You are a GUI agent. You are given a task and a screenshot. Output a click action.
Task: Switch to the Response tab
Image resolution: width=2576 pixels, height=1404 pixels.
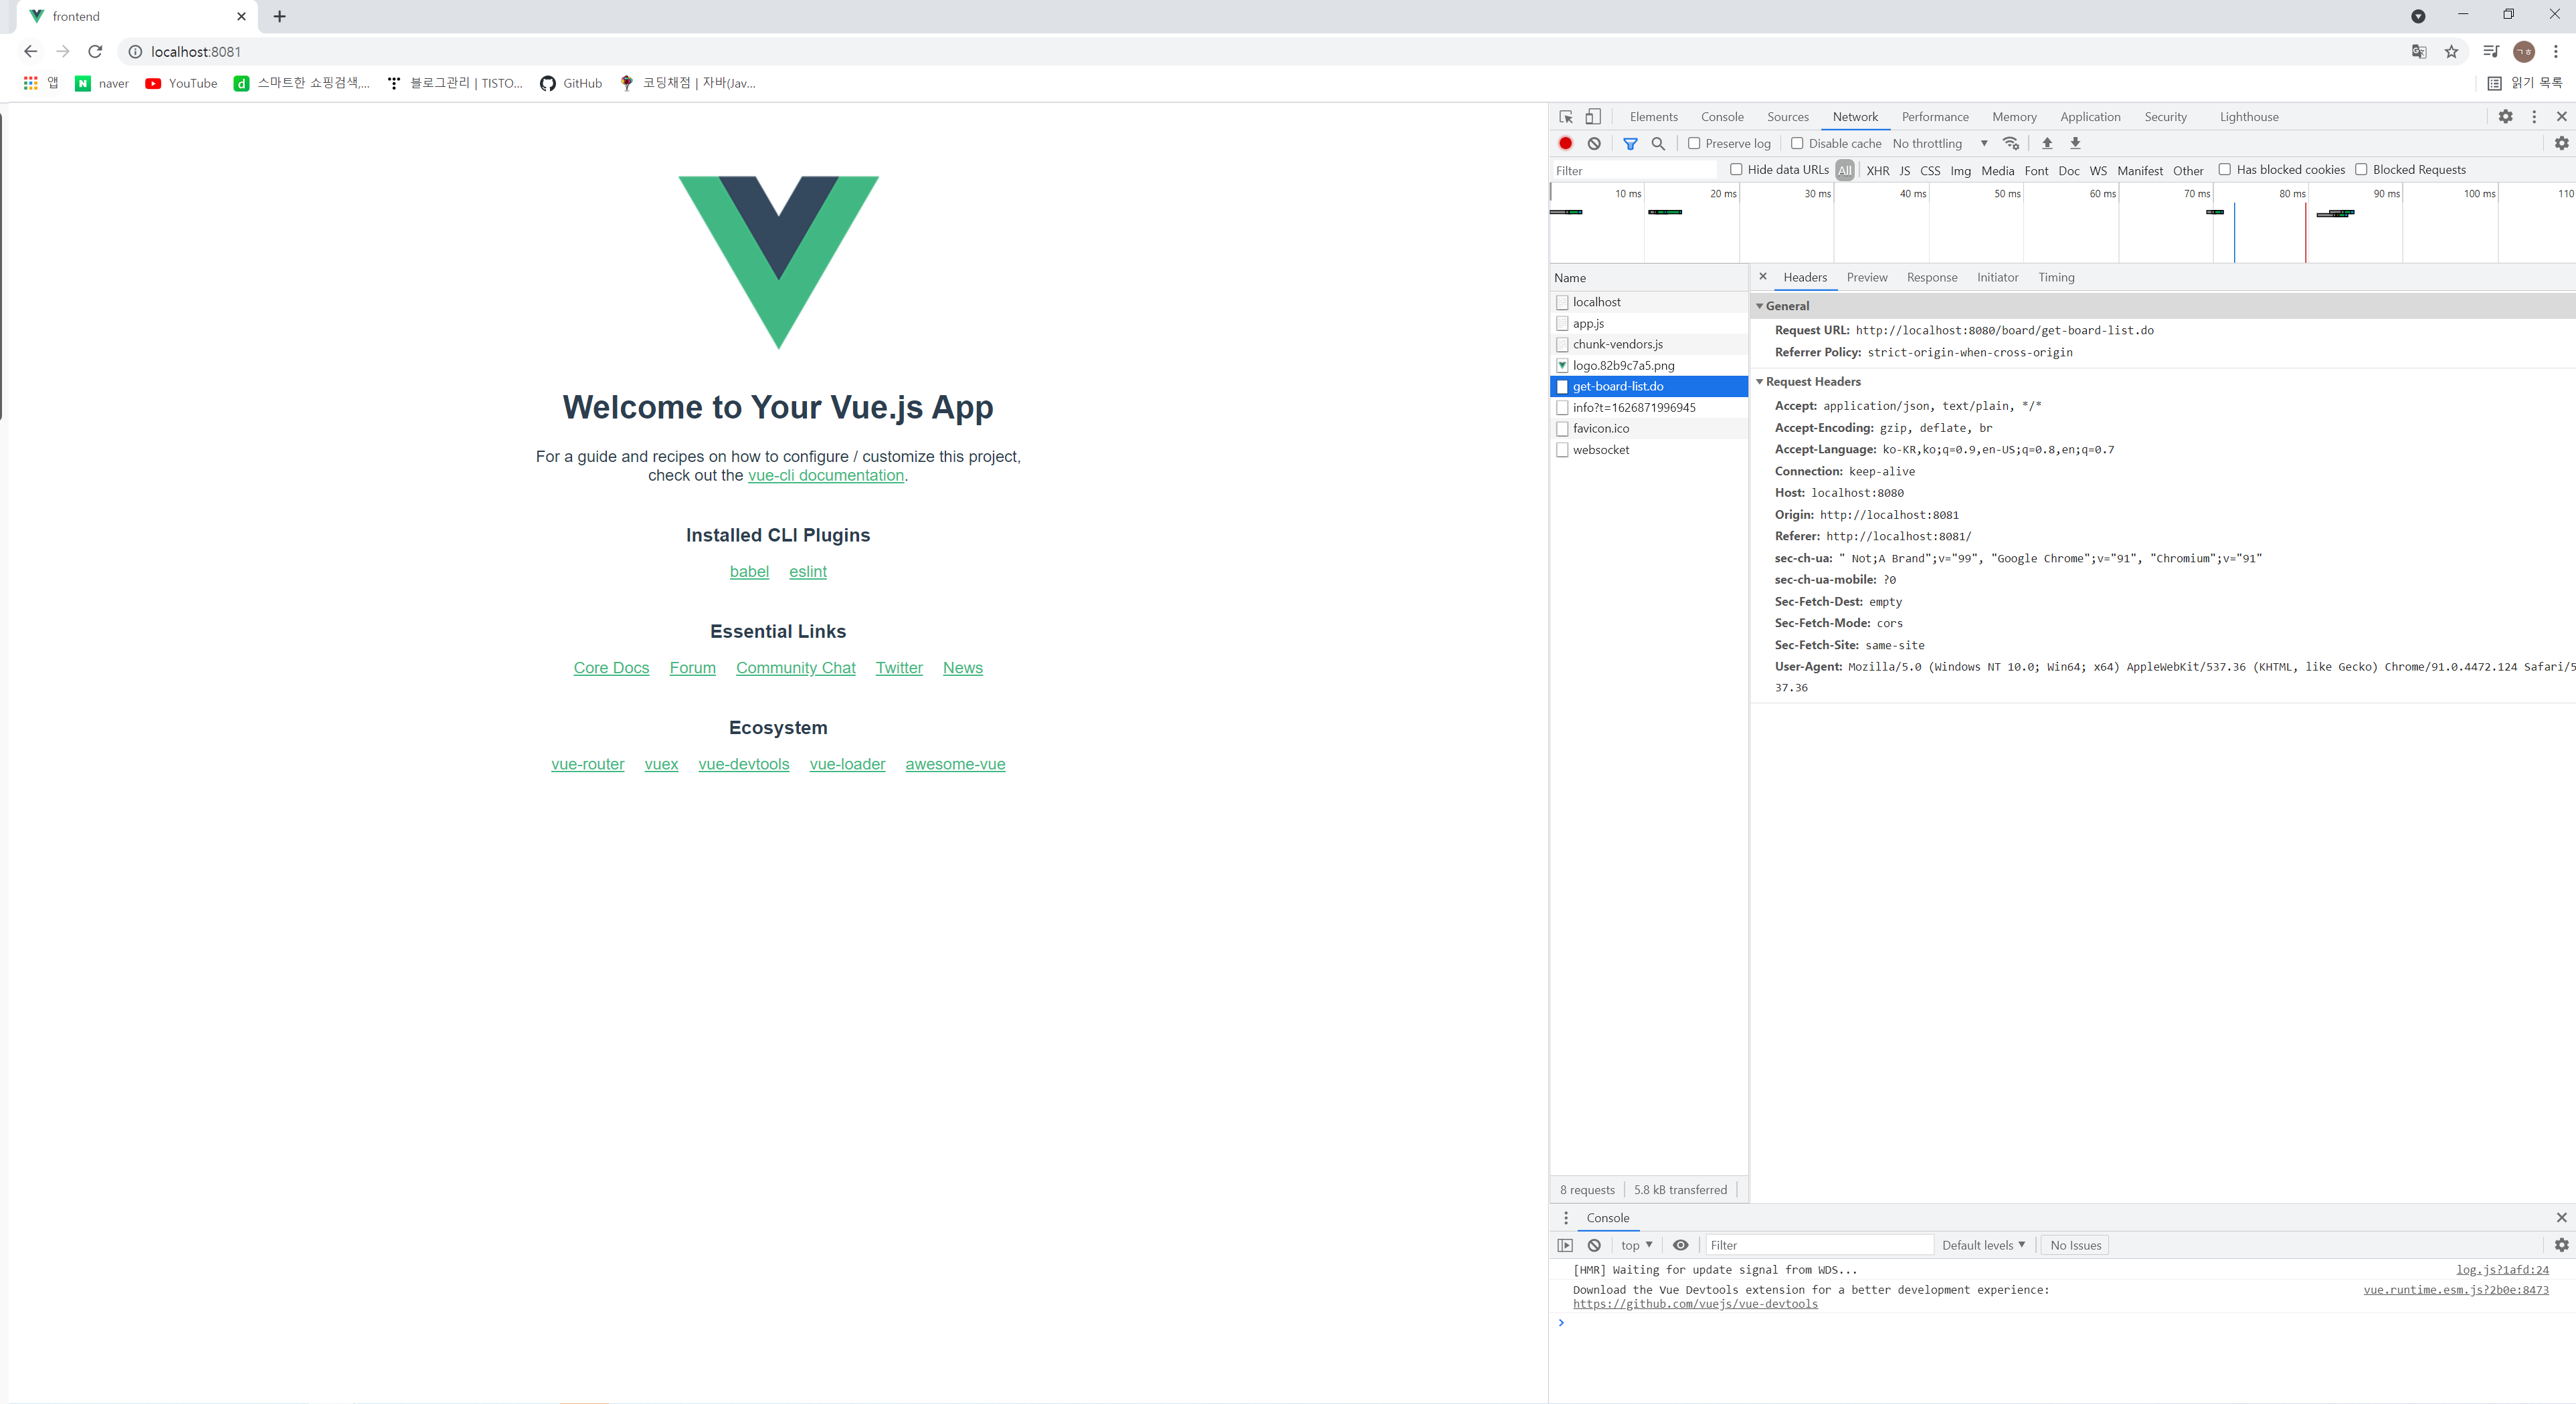[x=1931, y=278]
